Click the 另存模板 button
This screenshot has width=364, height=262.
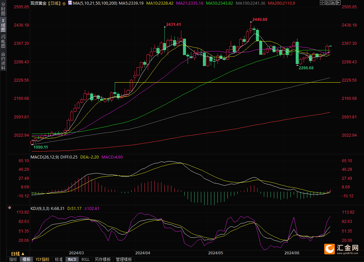click(x=103, y=259)
